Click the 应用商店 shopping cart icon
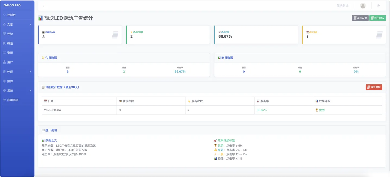390x177 pixels. coord(4,100)
